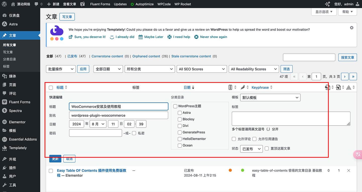Sort by SEO score column icon
Image resolution: width=362 pixels, height=192 pixels.
tap(230, 87)
